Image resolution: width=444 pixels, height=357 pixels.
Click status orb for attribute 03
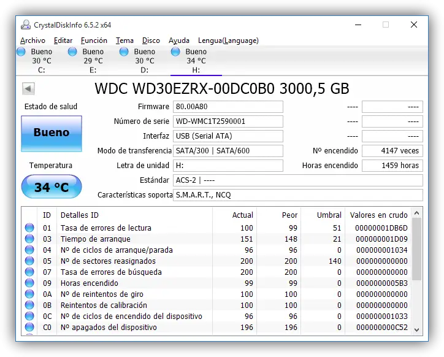29,239
